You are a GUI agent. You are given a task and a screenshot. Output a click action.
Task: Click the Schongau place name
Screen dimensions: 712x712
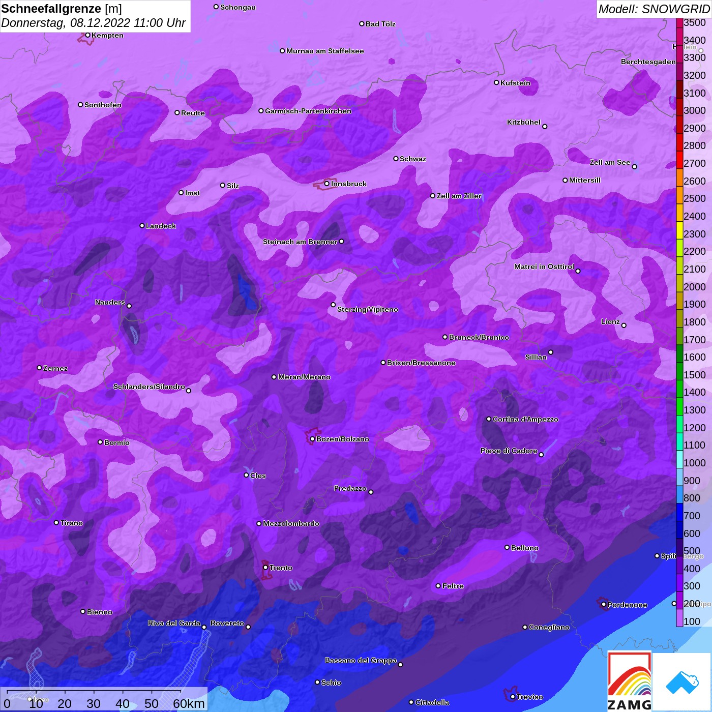pyautogui.click(x=238, y=7)
